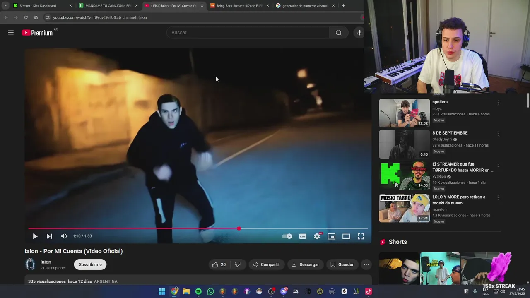Screen dimensions: 530x298
Task: Switch to Bring Back Brostep tab
Action: point(239,6)
